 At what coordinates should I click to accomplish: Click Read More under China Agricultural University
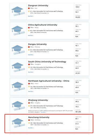click(x=31, y=36)
